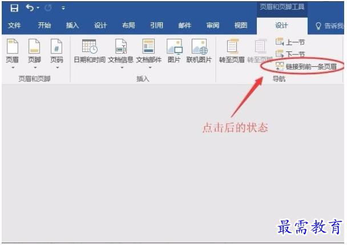The height and width of the screenshot is (245, 347).
Task: Open the 文件 tab
Action: click(x=14, y=25)
